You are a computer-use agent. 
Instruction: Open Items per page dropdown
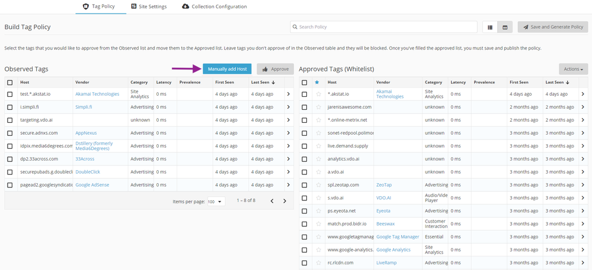pyautogui.click(x=216, y=201)
